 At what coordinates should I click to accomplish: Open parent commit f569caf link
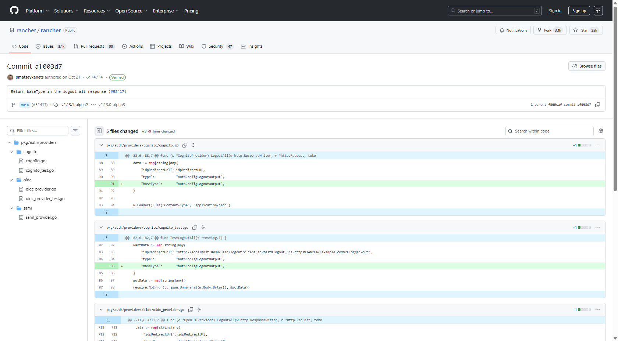[x=555, y=105]
